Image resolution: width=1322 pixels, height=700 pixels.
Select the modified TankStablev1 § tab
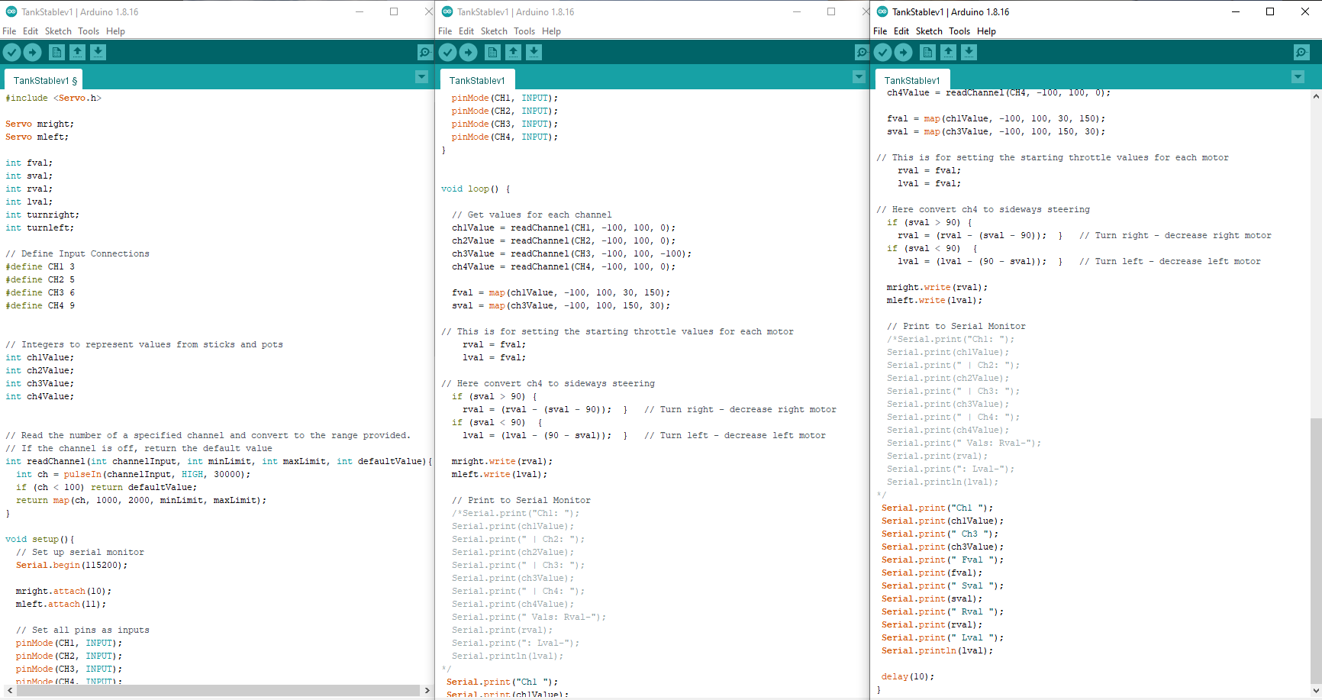(x=44, y=80)
